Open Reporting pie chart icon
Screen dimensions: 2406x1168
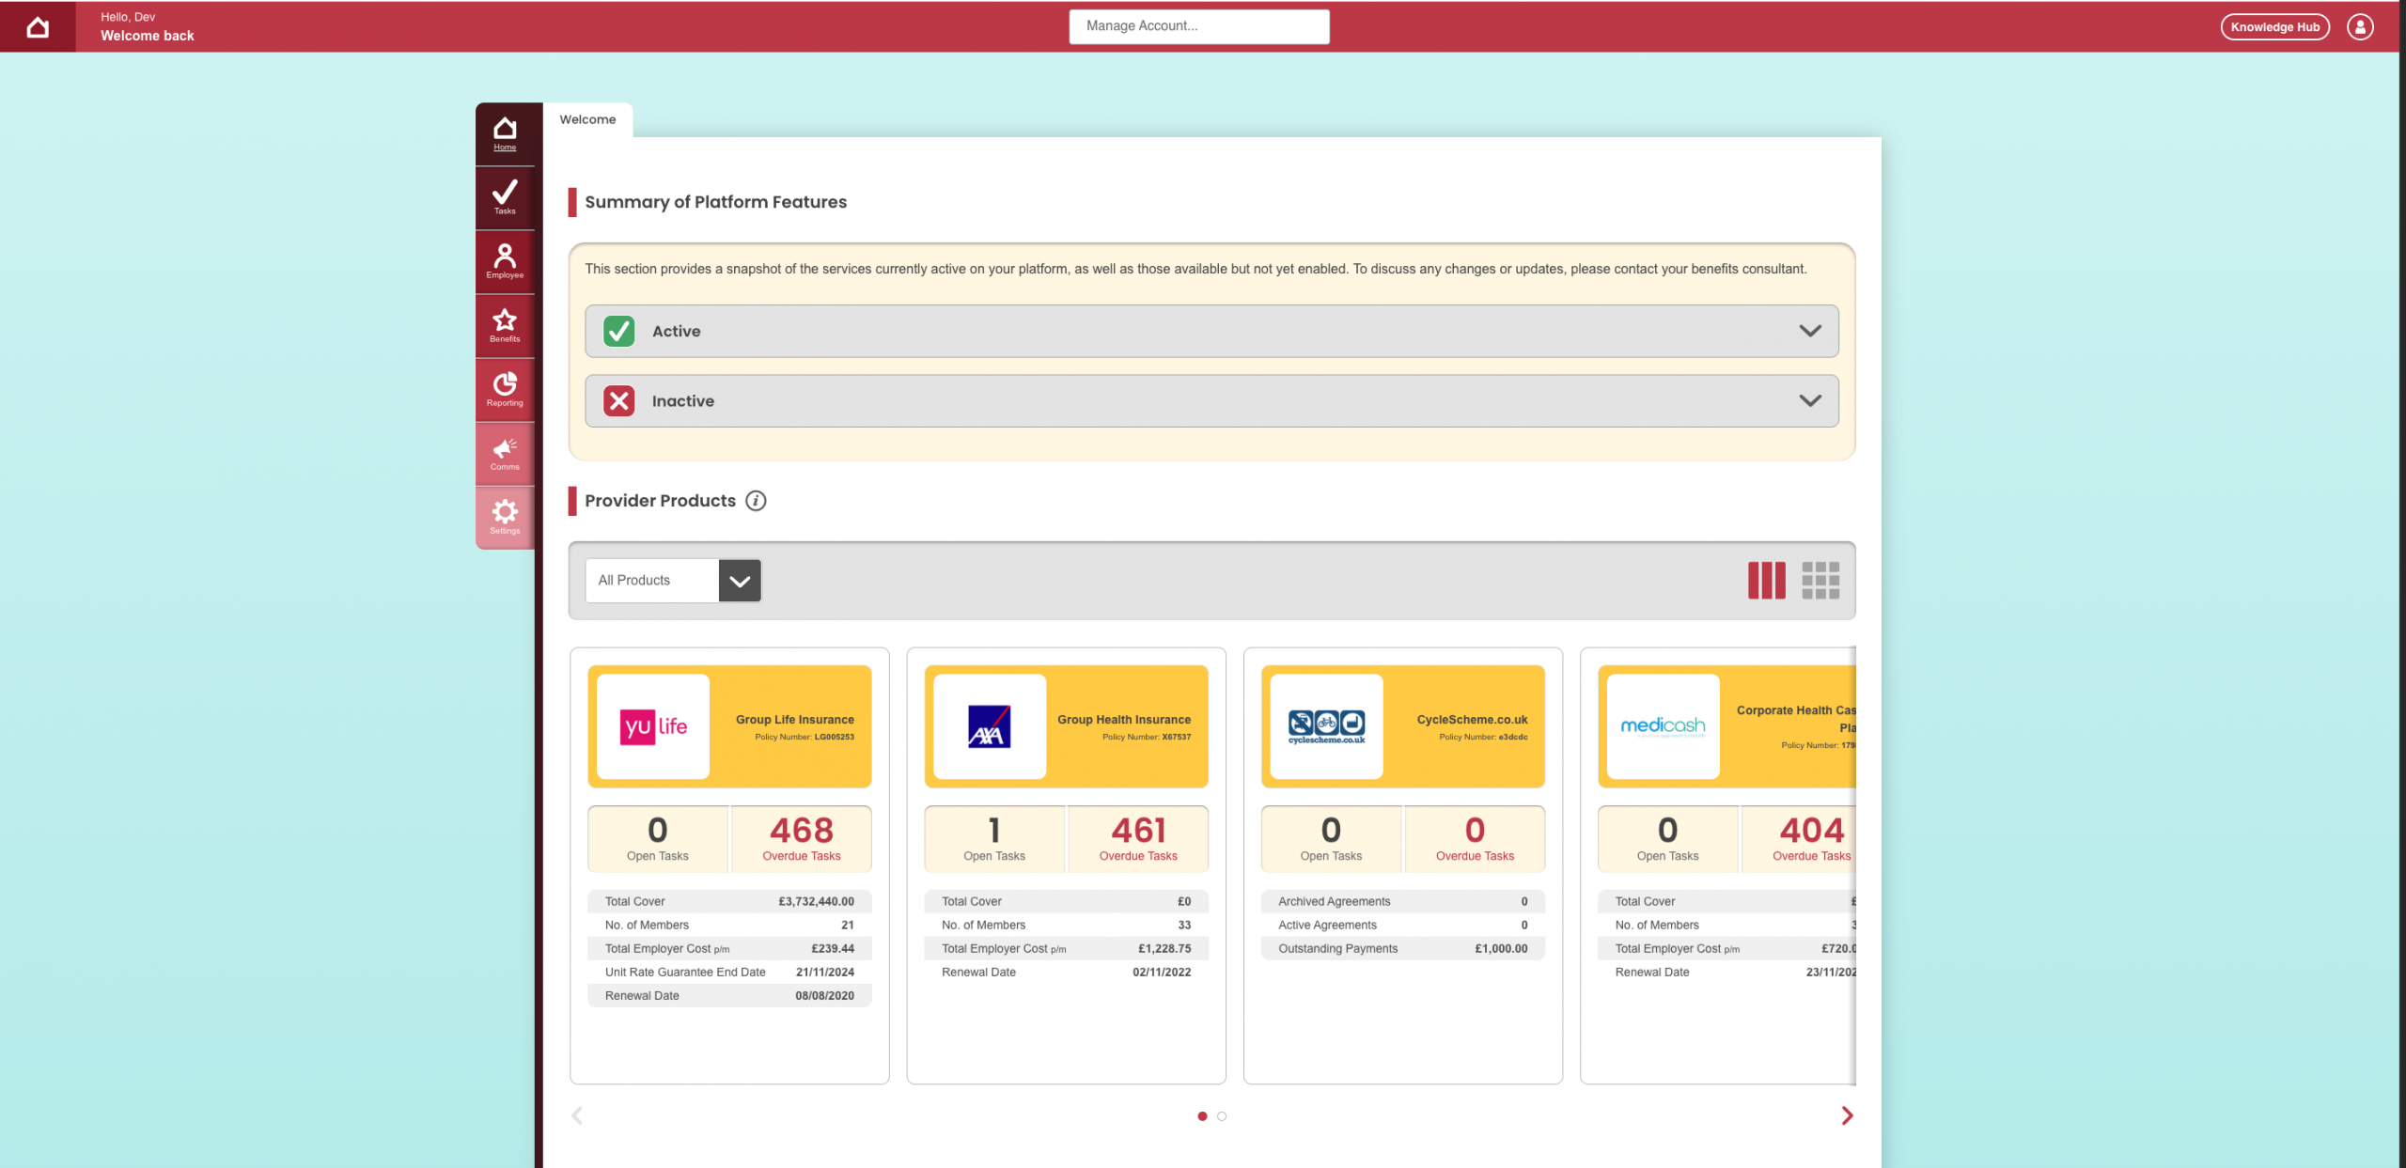[505, 388]
